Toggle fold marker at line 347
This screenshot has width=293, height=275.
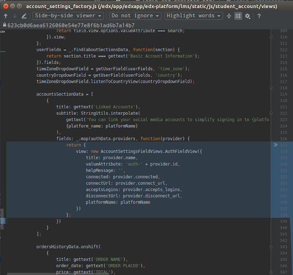271,272
